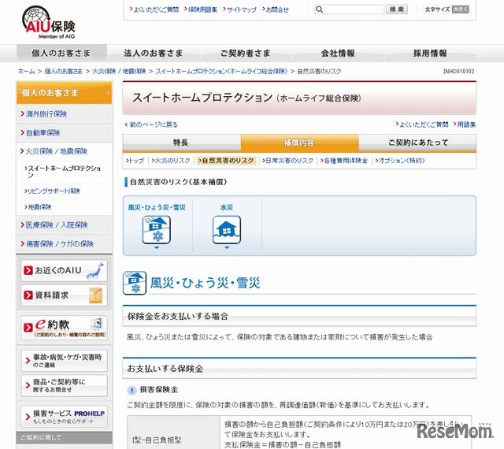Jump down via arrow under 水災 icon
504x449 pixels.
227,247
